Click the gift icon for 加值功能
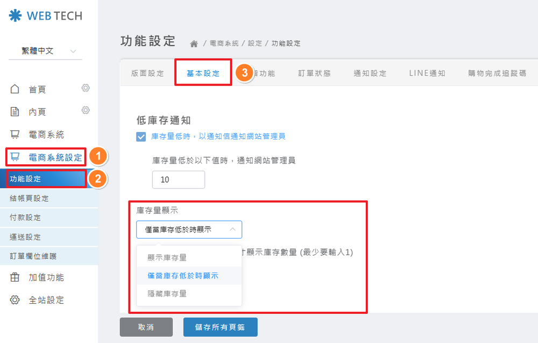Viewport: 538px width, 343px height. click(x=15, y=277)
